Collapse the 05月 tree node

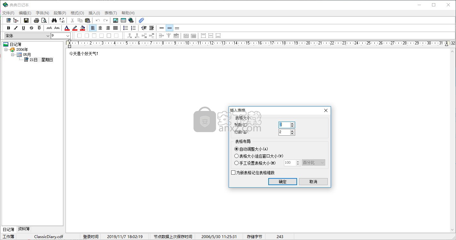tap(13, 55)
